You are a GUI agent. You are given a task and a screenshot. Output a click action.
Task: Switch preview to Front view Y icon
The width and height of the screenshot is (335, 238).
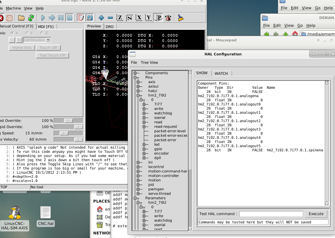pyautogui.click(x=148, y=18)
